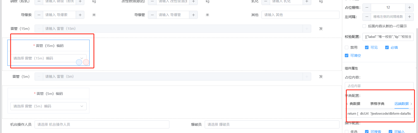Switch to 表格字典 tab
The image size is (418, 133).
377,104
